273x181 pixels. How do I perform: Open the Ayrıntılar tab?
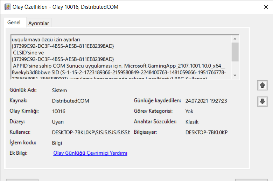(39, 23)
